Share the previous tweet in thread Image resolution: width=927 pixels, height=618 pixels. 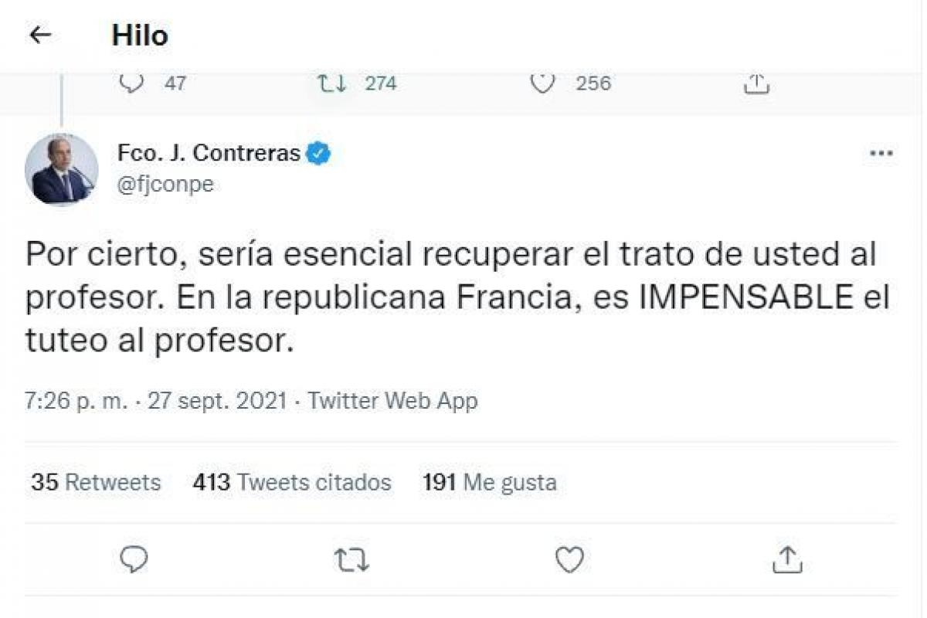pos(757,83)
